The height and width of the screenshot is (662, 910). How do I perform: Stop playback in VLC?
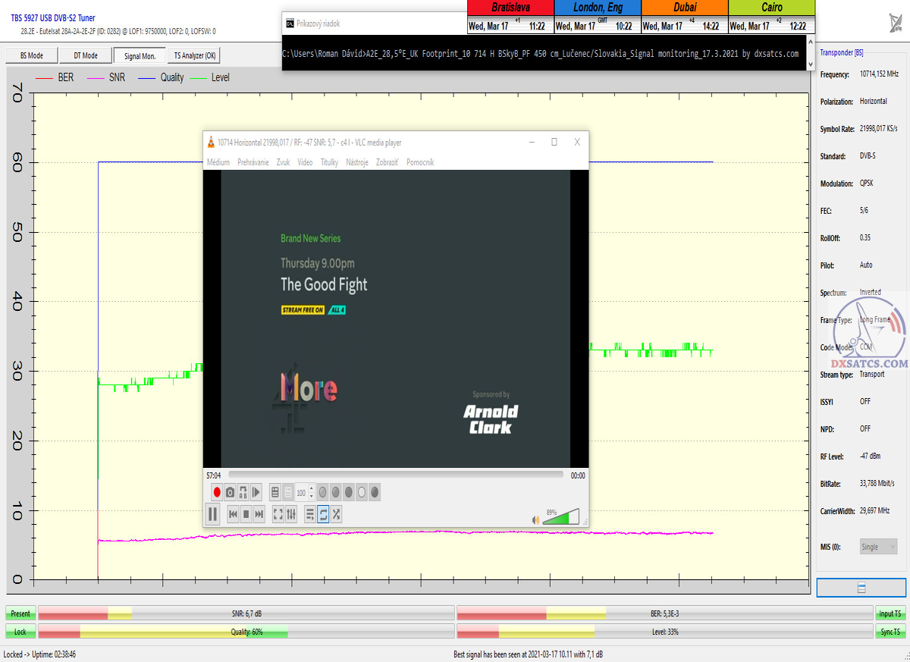[246, 514]
